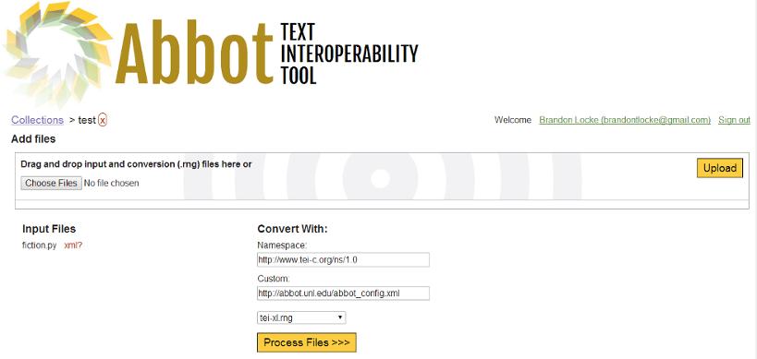Image resolution: width=757 pixels, height=359 pixels.
Task: Click the red xml? link
Action: click(x=73, y=245)
